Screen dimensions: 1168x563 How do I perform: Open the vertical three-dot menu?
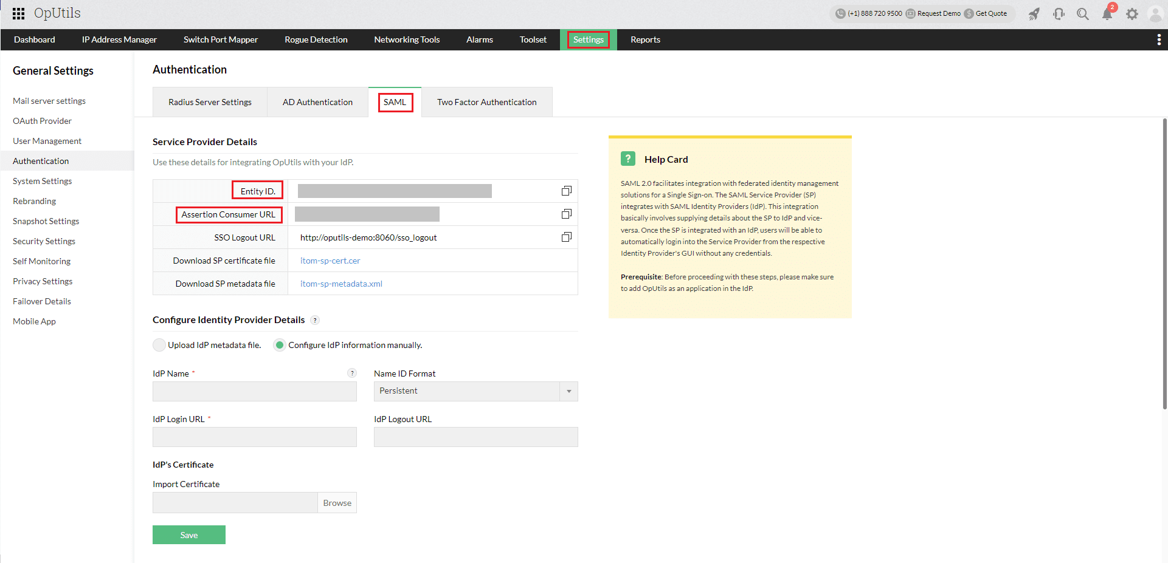[x=1159, y=39]
